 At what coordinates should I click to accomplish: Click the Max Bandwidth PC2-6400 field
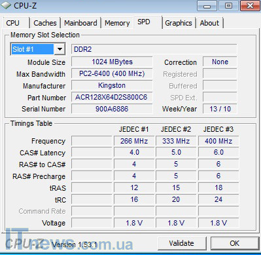pos(112,73)
